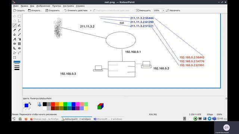Click the Сохранить toolbar button
Viewport: 239px width, 134px height.
pos(52,10)
